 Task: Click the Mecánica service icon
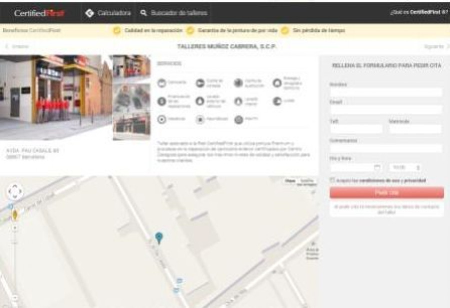[162, 119]
